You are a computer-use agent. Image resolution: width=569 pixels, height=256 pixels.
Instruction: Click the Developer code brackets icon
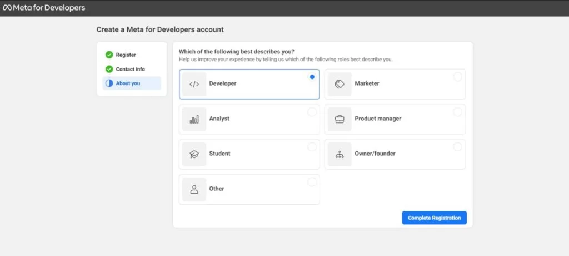194,84
